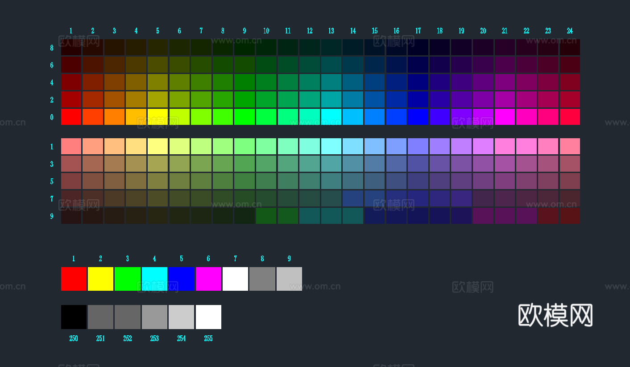Choose the pure green swatch at column 9, row 0
Image resolution: width=630 pixels, height=367 pixels.
point(244,117)
